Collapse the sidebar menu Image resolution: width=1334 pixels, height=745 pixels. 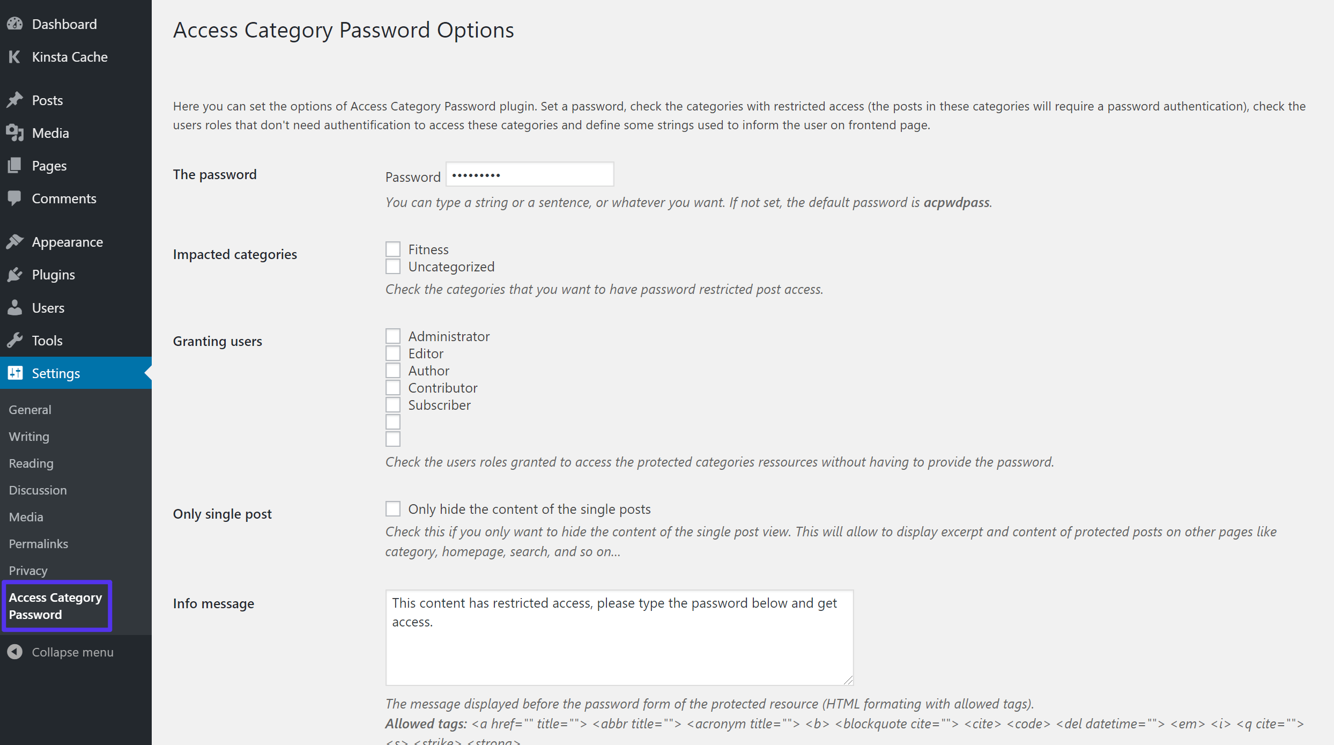click(x=72, y=652)
